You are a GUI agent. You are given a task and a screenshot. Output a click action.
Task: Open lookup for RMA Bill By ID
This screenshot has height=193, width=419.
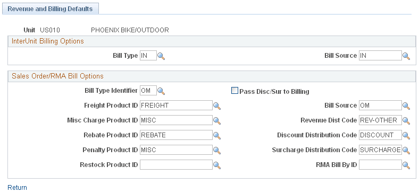[406, 165]
